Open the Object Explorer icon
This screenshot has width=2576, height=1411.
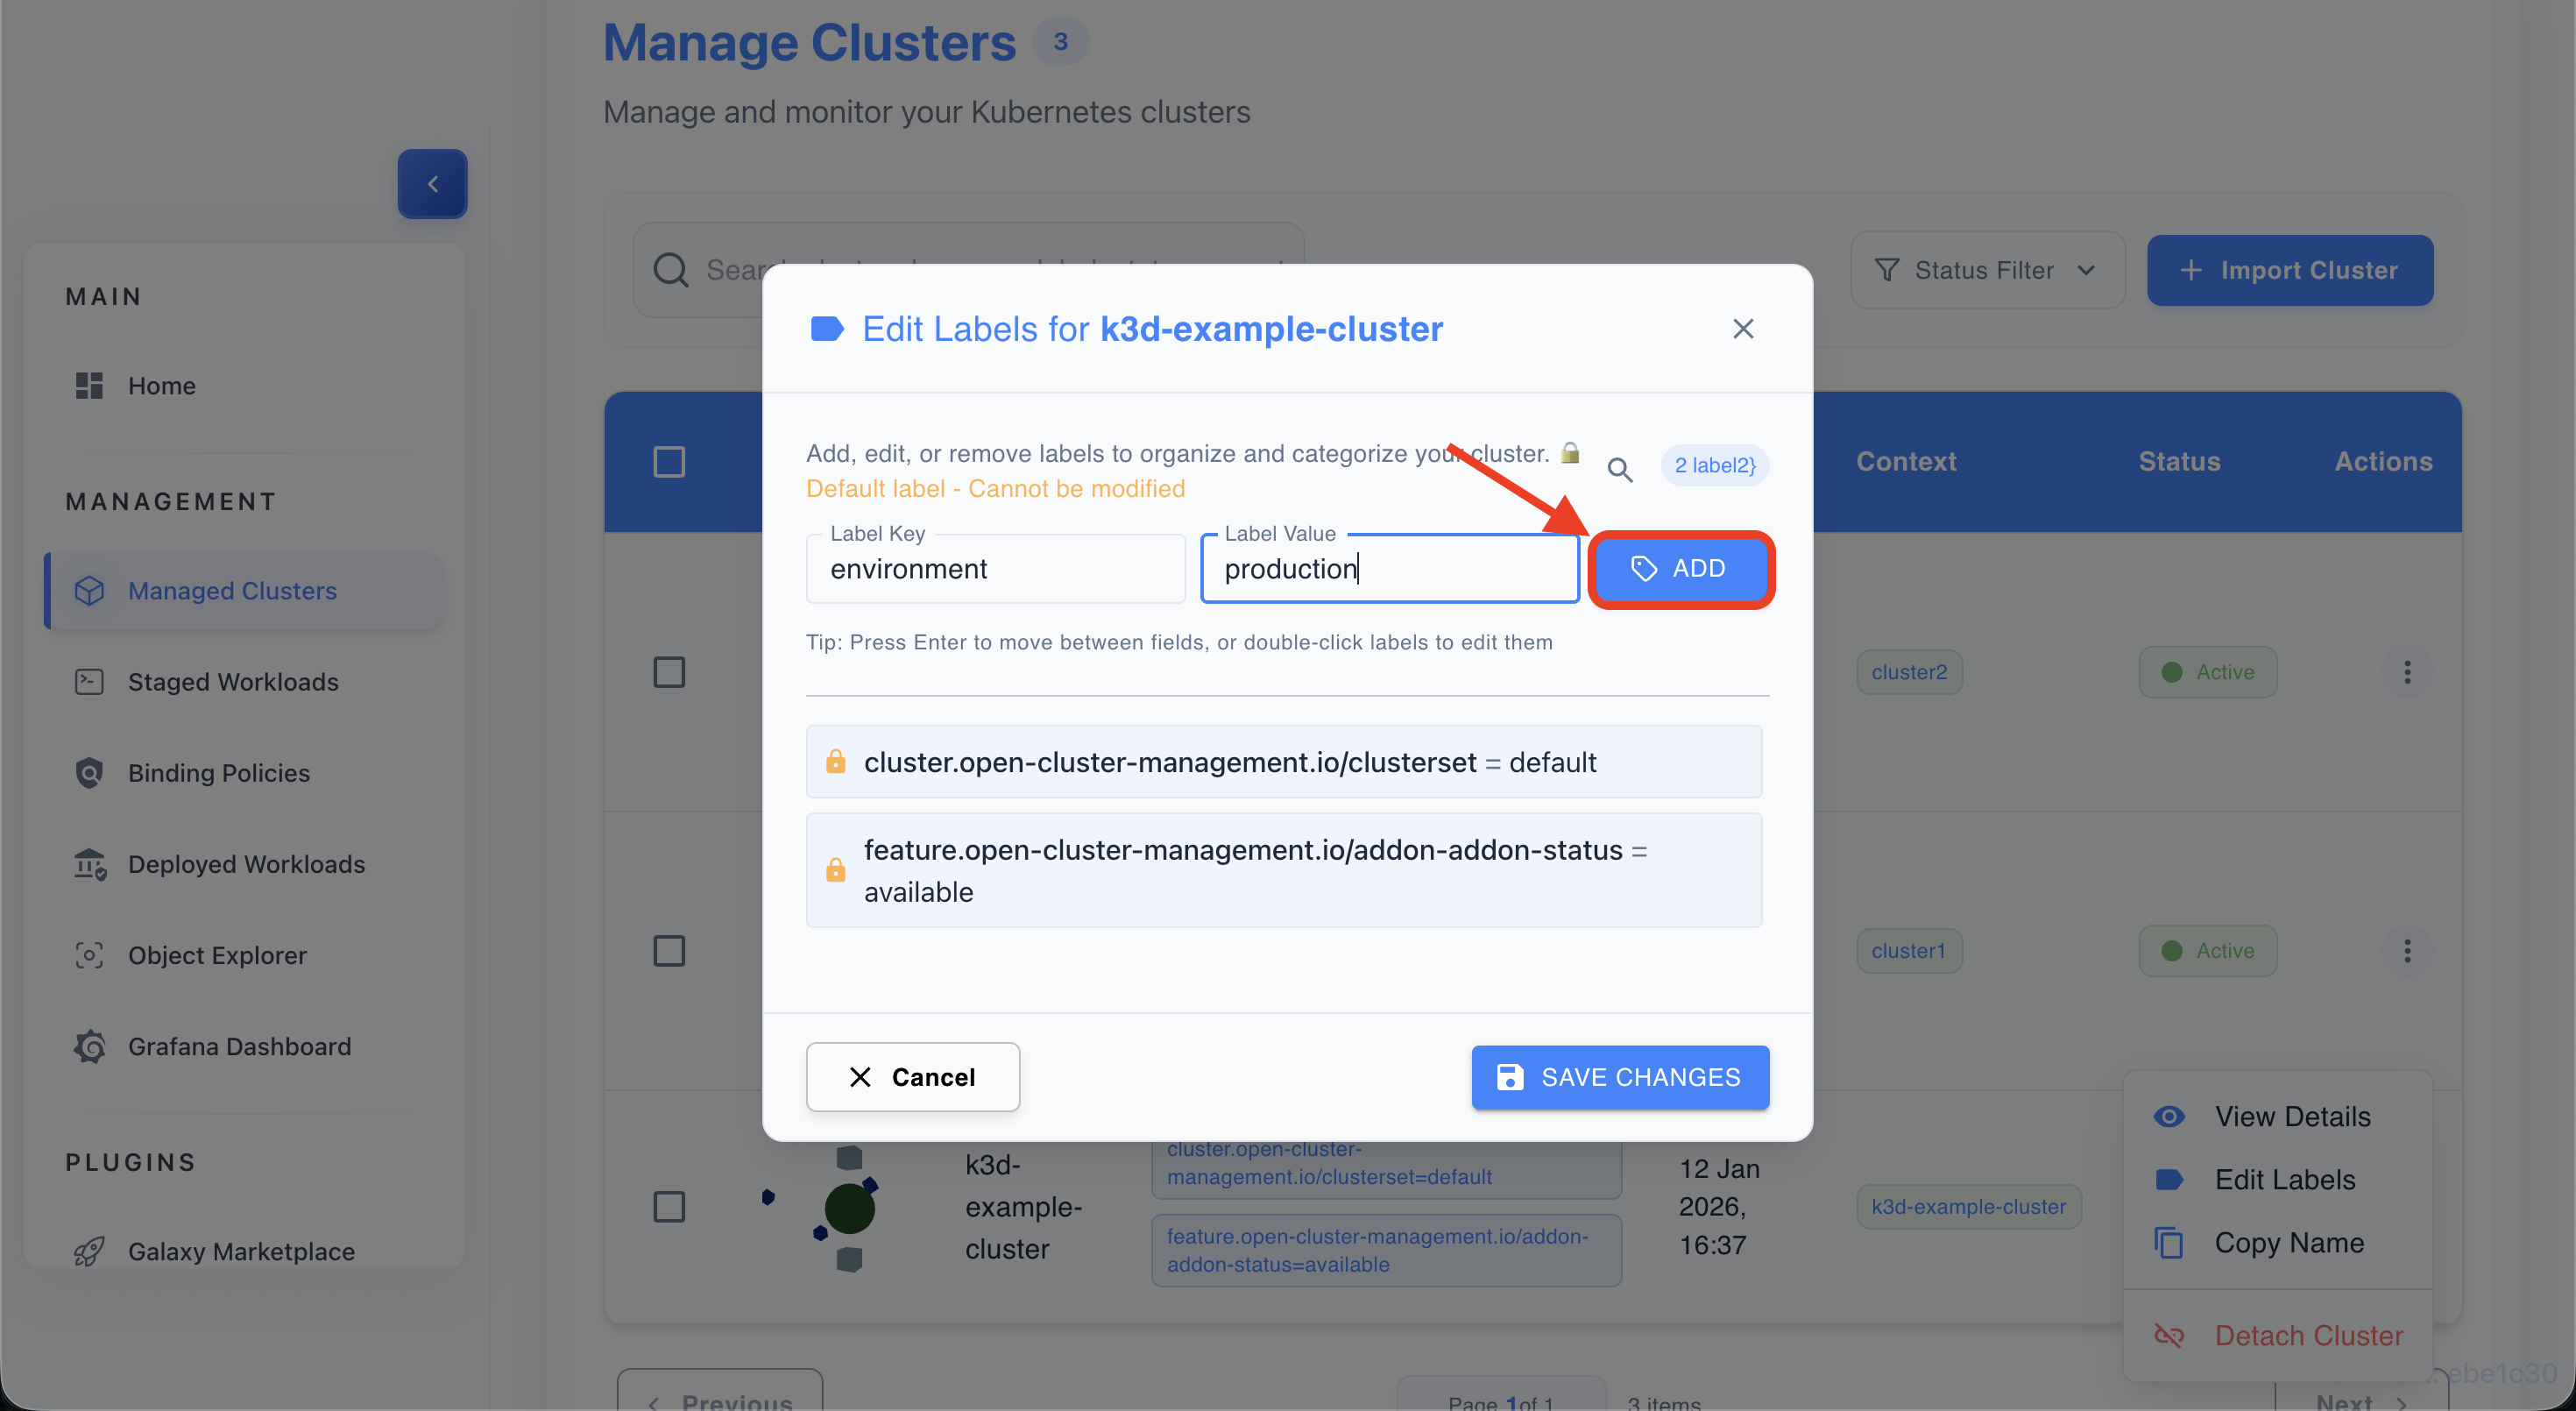89,955
